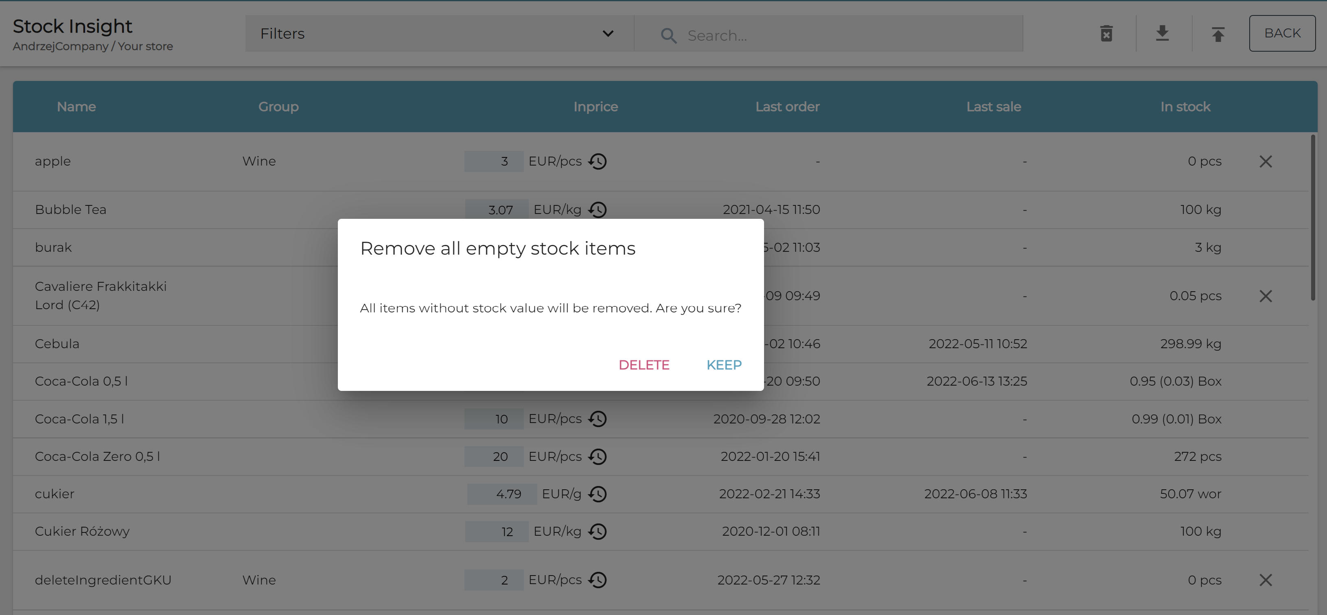Open price history for the apple row
Viewport: 1327px width, 615px height.
598,161
